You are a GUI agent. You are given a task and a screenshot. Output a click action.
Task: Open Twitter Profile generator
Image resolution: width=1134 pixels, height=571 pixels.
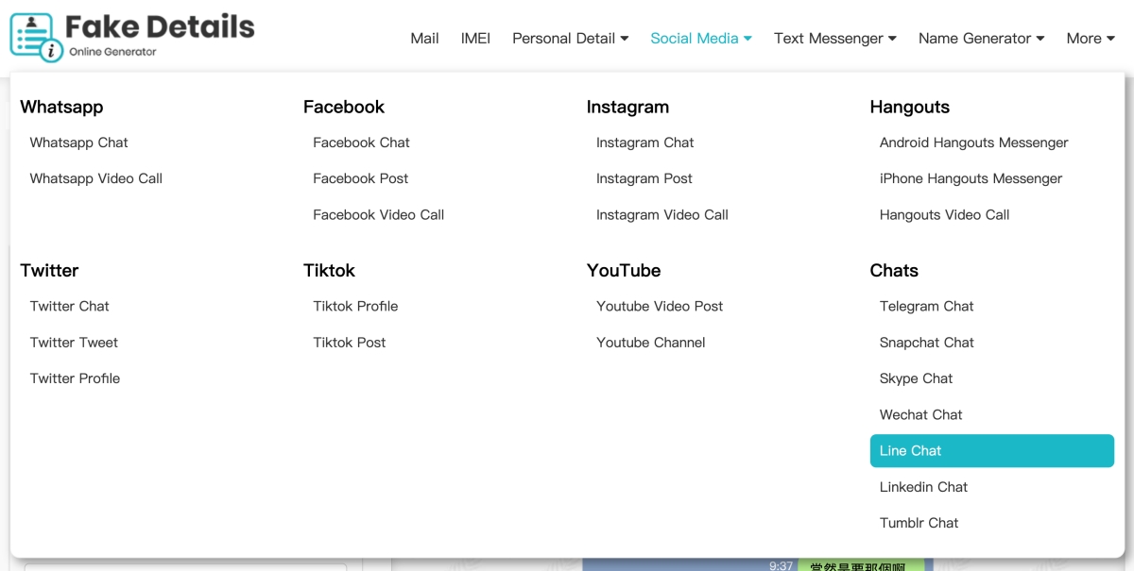point(75,378)
